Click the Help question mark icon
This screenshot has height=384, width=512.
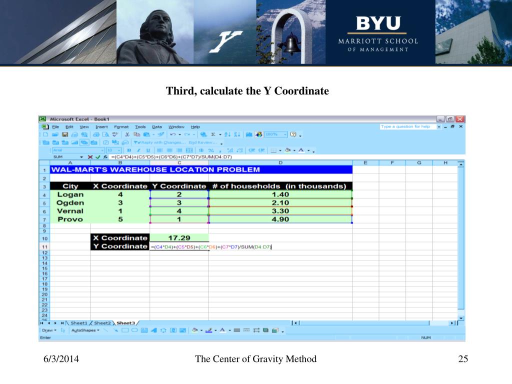[x=293, y=134]
